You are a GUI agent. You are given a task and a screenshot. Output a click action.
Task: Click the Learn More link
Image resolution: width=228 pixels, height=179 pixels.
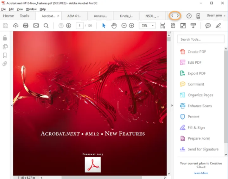coord(201,173)
